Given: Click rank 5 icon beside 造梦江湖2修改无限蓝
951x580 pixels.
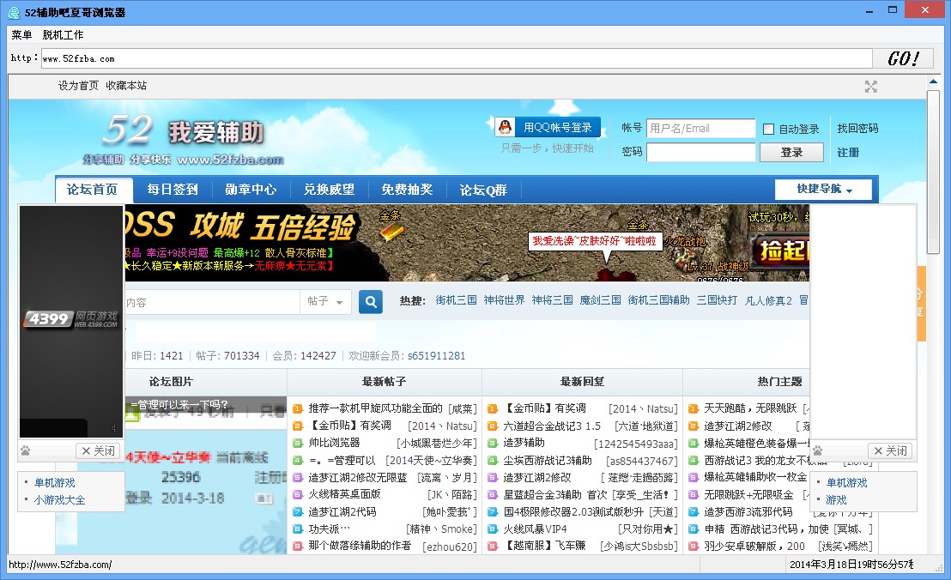Looking at the screenshot, I should click(297, 478).
